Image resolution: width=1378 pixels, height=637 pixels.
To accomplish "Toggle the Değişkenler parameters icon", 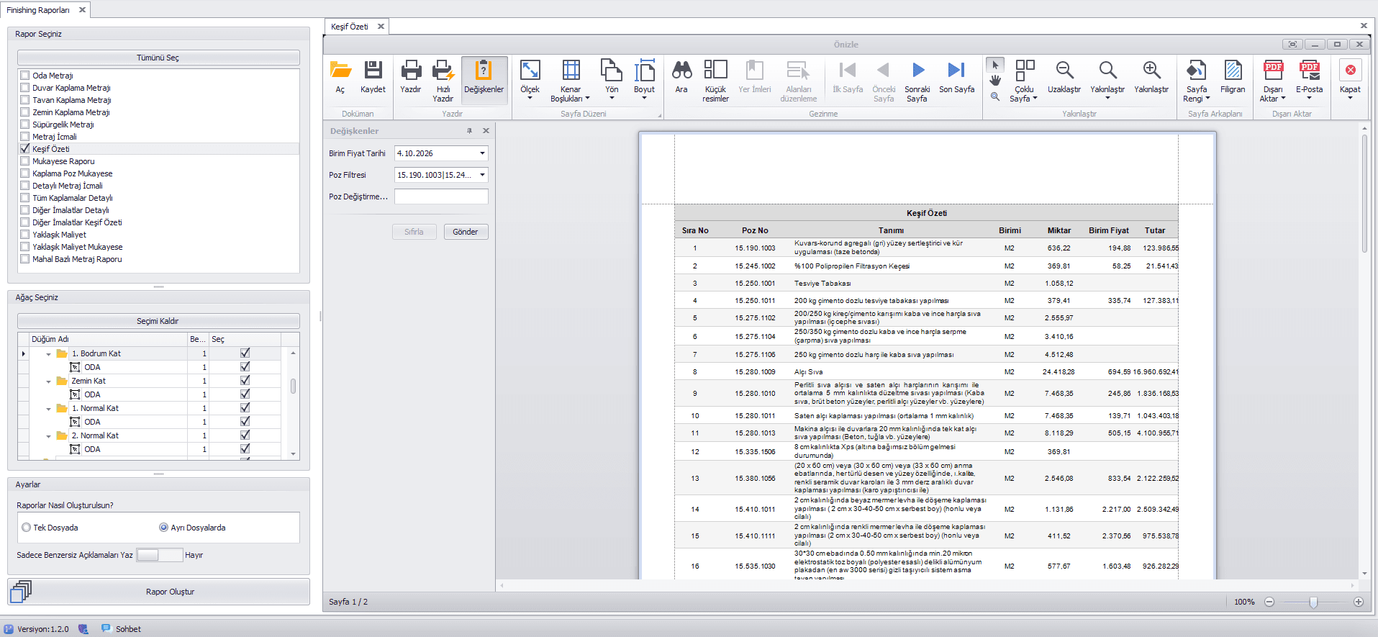I will click(484, 71).
